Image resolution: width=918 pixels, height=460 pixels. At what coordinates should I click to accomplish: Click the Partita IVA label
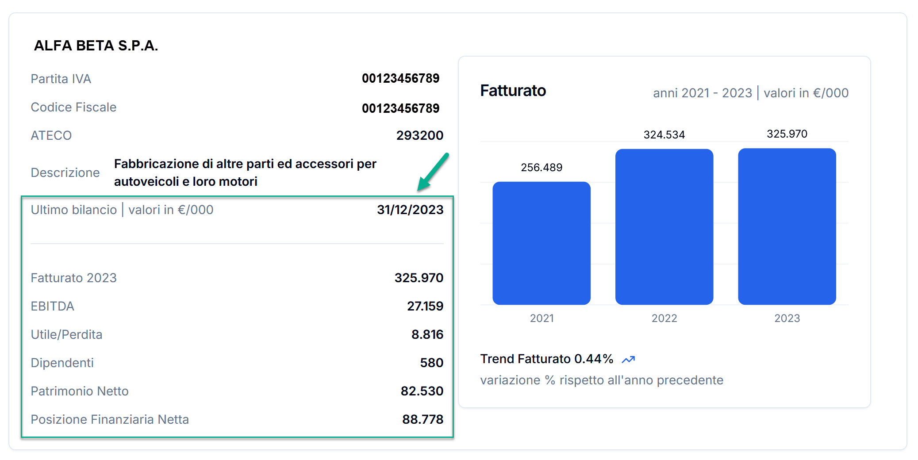coord(61,79)
